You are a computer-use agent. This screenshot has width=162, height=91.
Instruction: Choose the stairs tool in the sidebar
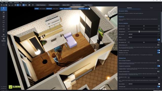[x=4, y=26]
